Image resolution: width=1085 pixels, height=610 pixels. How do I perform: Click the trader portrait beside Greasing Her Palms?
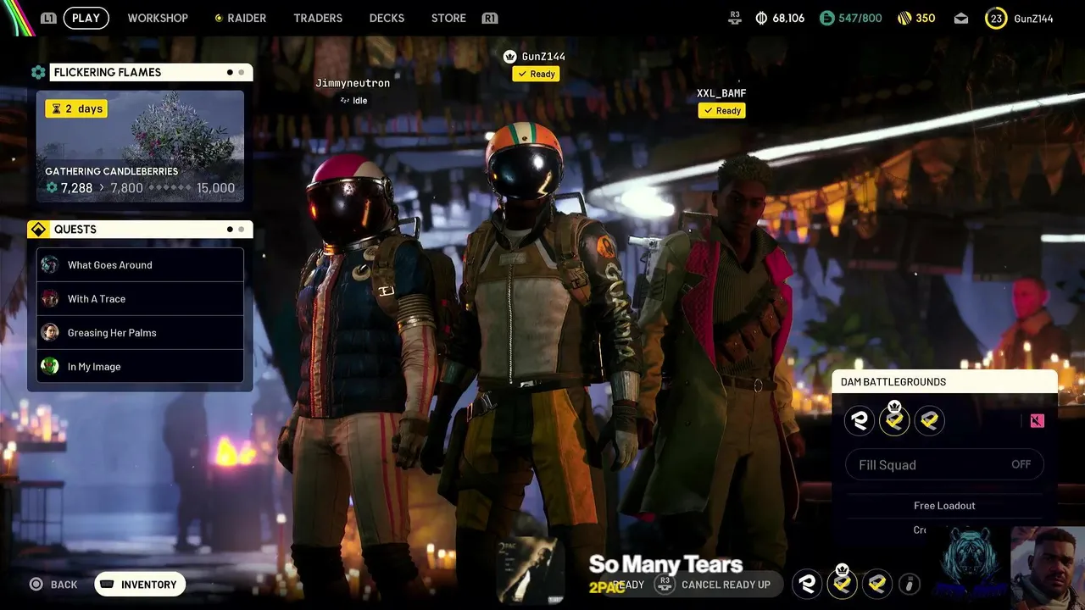[x=50, y=333]
